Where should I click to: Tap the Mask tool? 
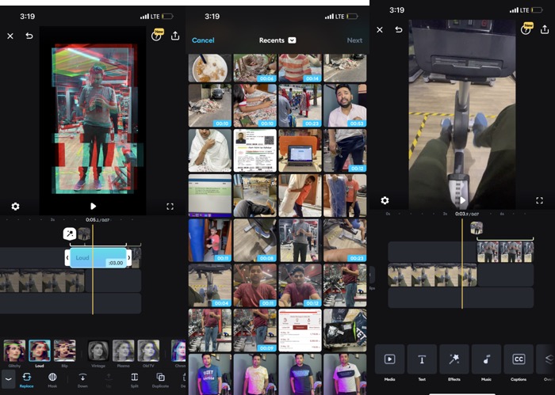[x=52, y=380]
